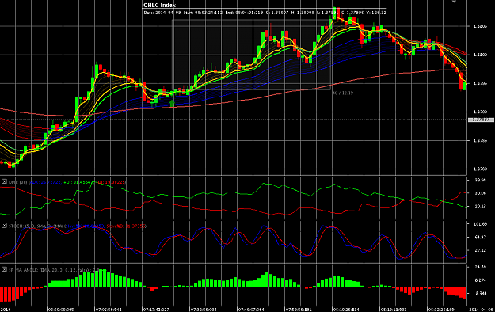
Task: Click the 07:46 time axis label
Action: tap(251, 310)
